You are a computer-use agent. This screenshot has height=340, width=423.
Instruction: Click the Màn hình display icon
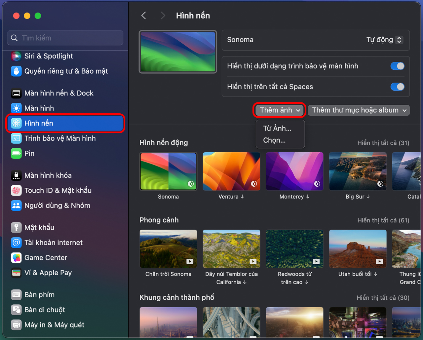pyautogui.click(x=16, y=108)
